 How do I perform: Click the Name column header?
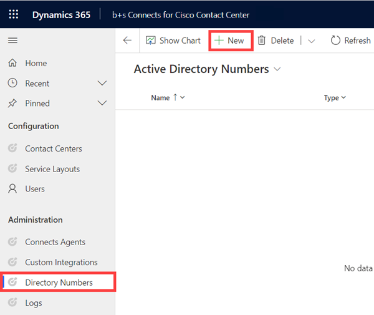pyautogui.click(x=160, y=97)
